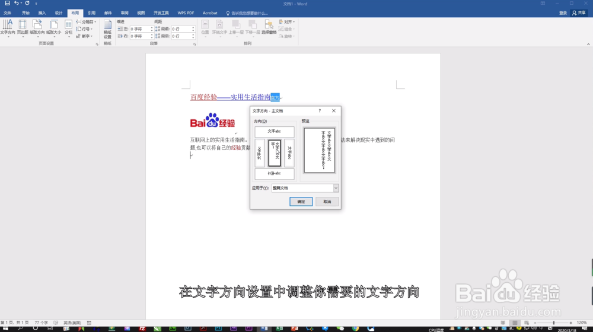Image resolution: width=593 pixels, height=332 pixels.
Task: Click the 英语(美国) language indicator
Action: 72,323
